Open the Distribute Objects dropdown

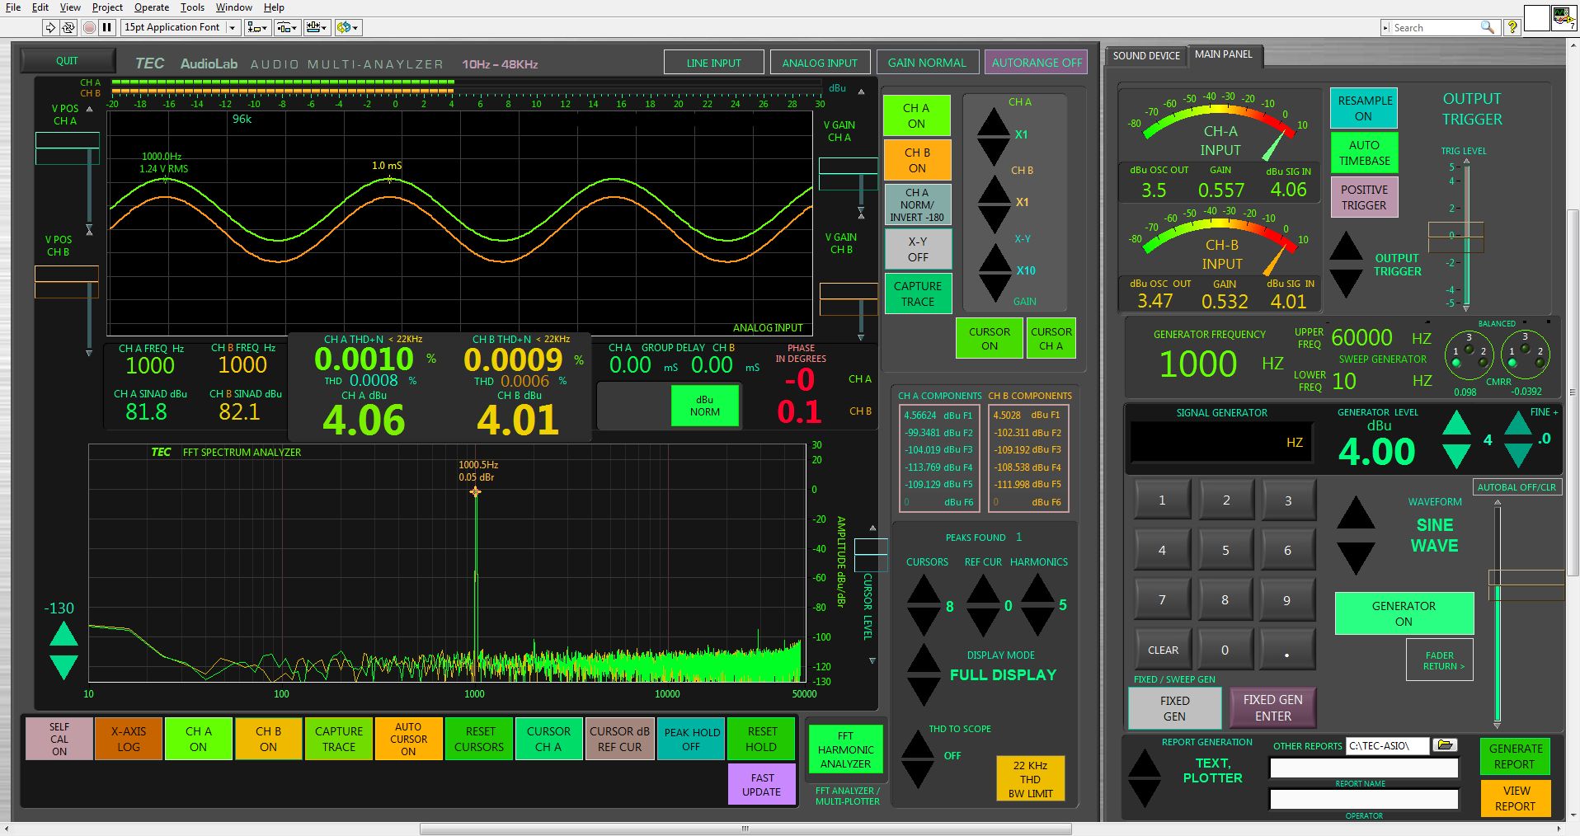point(286,27)
